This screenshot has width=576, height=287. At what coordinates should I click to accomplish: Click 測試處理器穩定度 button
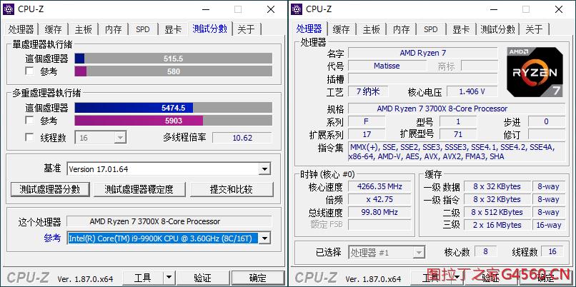139,189
